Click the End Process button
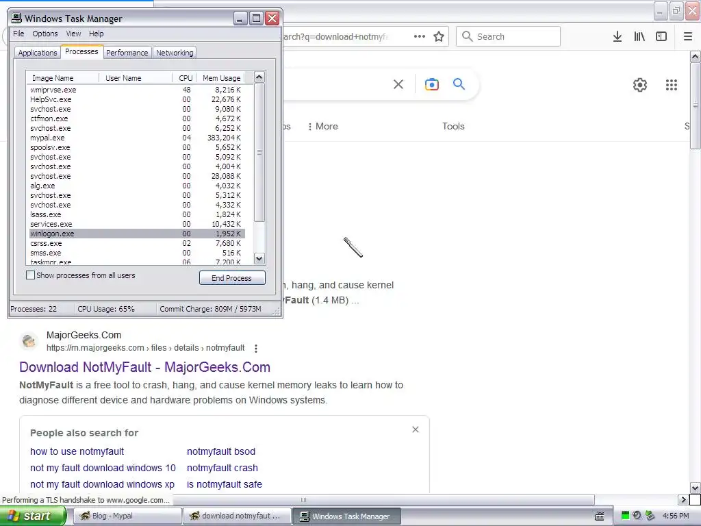The height and width of the screenshot is (526, 701). pos(232,278)
